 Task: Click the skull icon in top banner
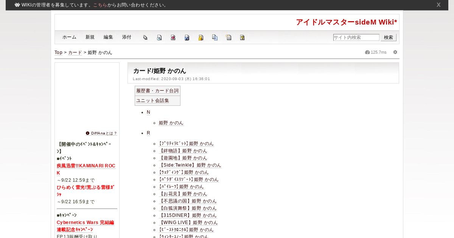click(x=17, y=5)
